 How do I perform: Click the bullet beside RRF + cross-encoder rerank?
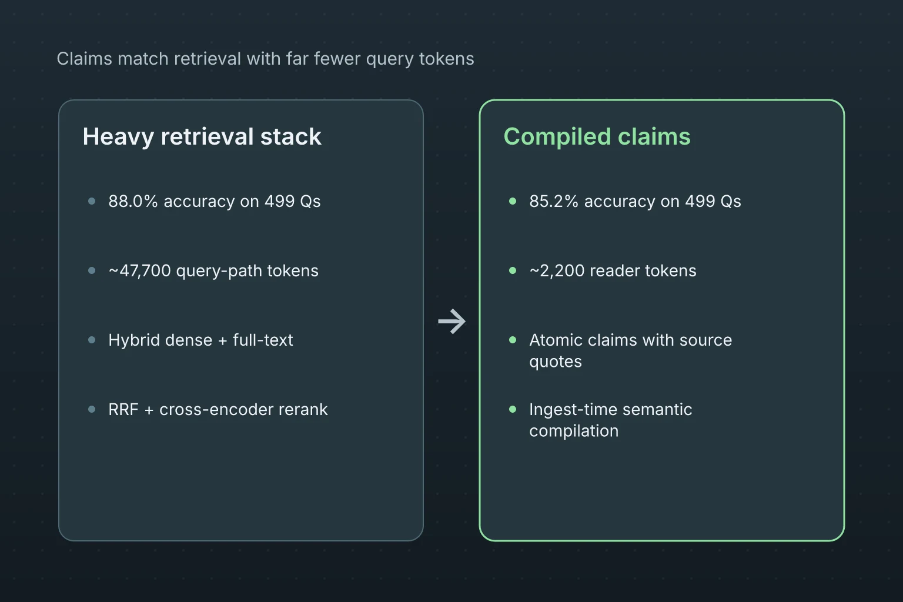(92, 409)
